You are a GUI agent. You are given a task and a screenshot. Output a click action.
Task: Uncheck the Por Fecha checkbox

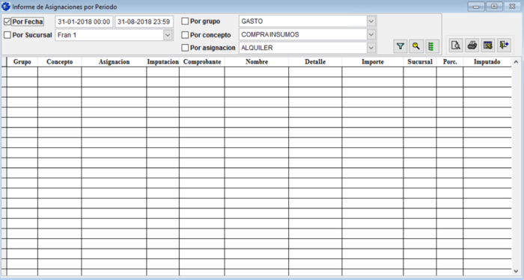7,22
